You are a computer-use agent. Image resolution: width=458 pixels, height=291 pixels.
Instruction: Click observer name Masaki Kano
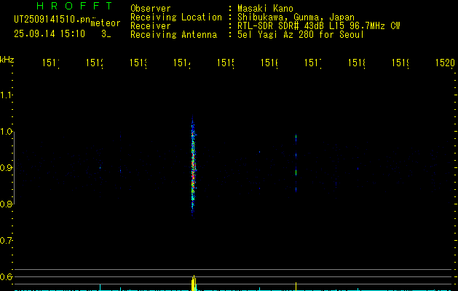point(265,8)
